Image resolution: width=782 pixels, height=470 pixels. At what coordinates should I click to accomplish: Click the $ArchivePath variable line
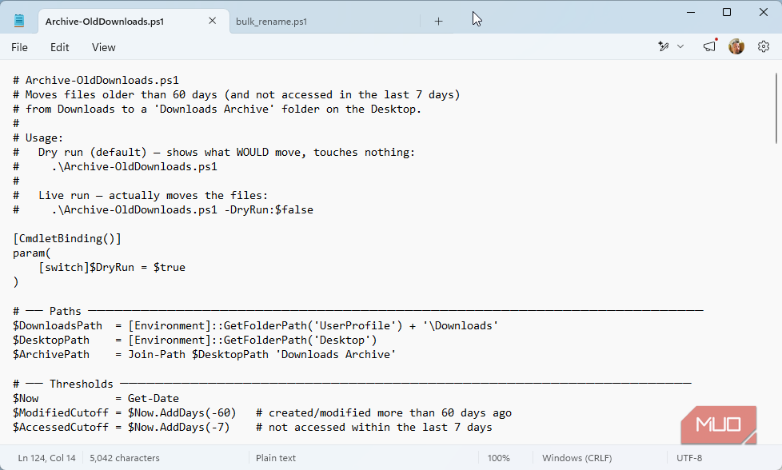205,354
